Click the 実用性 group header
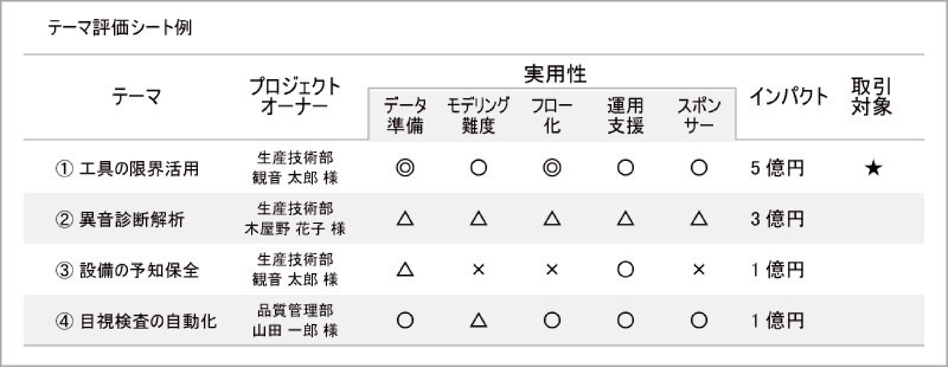The height and width of the screenshot is (367, 948). pyautogui.click(x=555, y=74)
